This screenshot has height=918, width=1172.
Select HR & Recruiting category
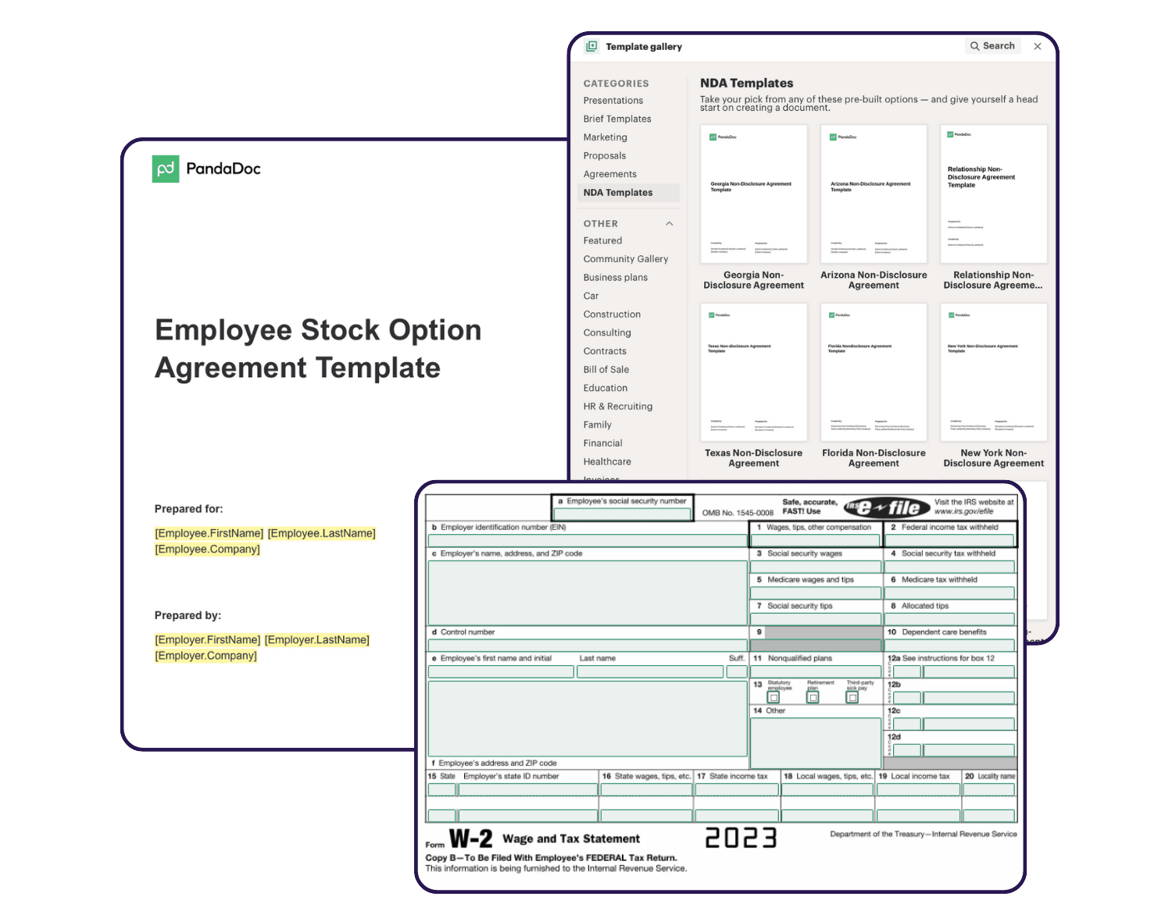point(617,407)
